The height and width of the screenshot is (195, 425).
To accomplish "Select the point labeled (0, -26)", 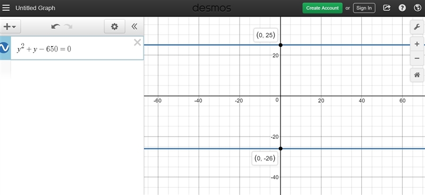I will (280, 148).
